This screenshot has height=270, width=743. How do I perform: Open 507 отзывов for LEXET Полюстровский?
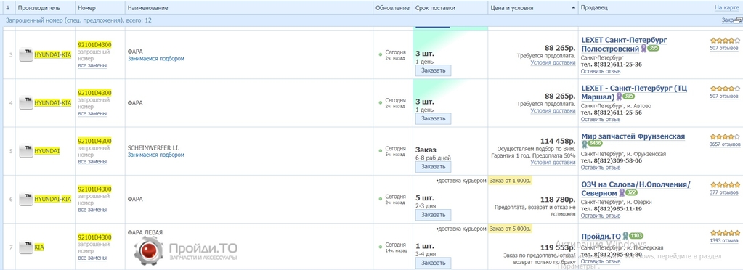(x=724, y=48)
